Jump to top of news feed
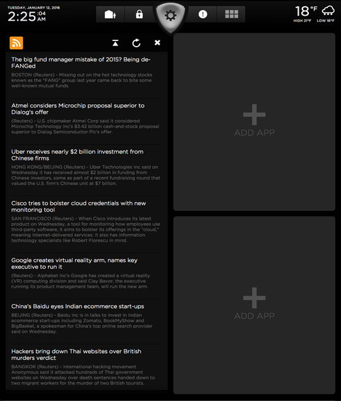341x401 pixels. (x=116, y=43)
